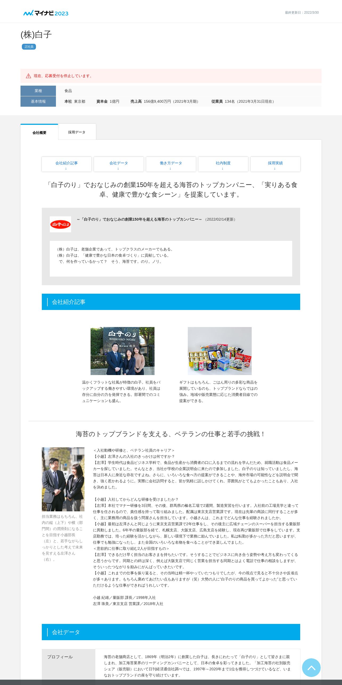
Task: Click the warning triangle icon in the alert
Action: click(x=28, y=76)
